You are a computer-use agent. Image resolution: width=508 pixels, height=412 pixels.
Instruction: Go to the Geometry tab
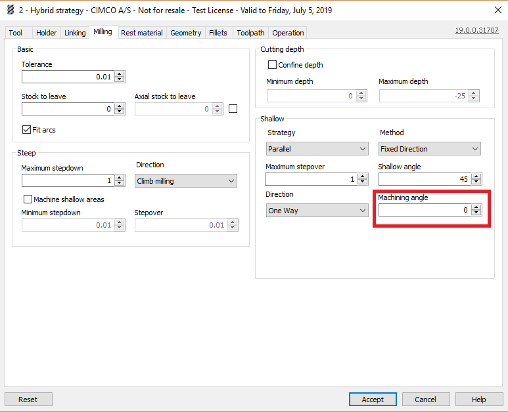(x=185, y=33)
